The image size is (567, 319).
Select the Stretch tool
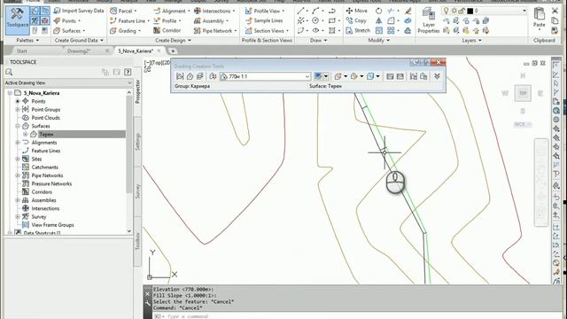(358, 31)
